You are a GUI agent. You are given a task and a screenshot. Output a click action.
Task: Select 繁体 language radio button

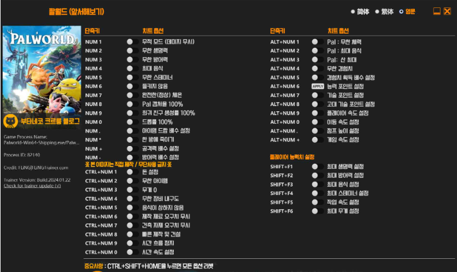377,11
